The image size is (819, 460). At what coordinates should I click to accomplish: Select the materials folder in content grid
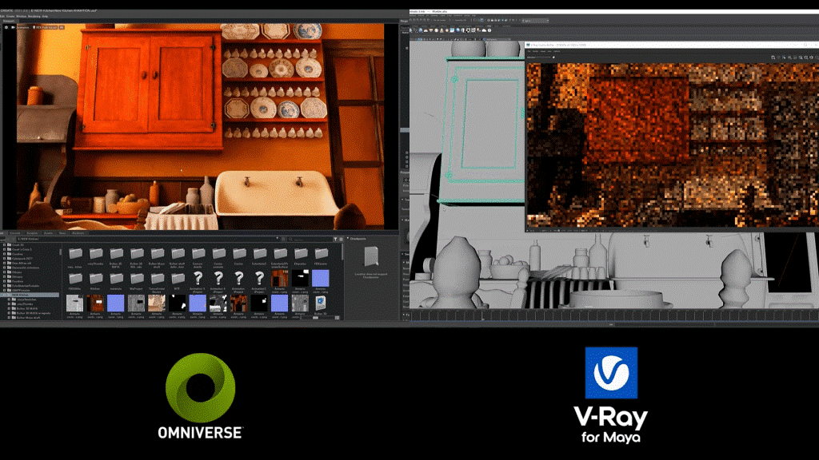click(x=117, y=279)
